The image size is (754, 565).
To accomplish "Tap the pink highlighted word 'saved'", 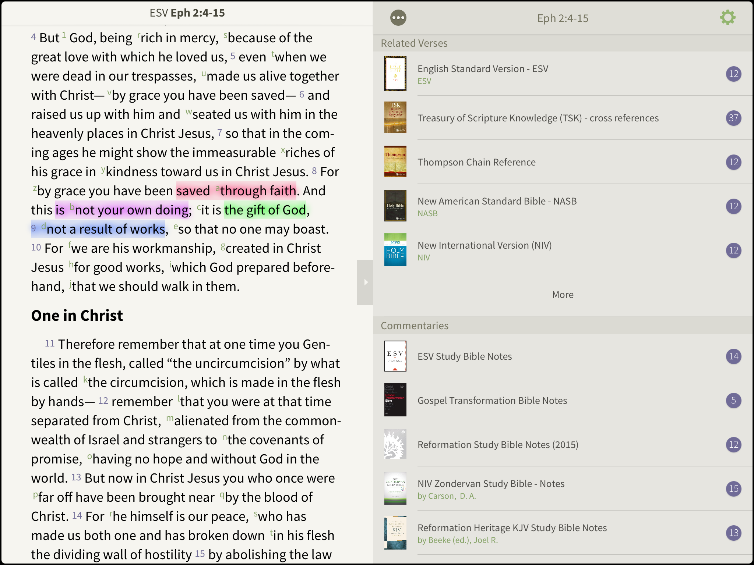I will (193, 191).
